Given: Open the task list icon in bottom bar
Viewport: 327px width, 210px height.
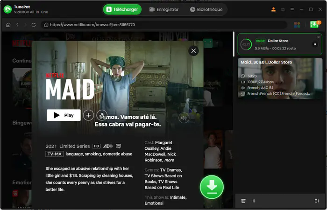Looking at the screenshot, I should coord(317,201).
